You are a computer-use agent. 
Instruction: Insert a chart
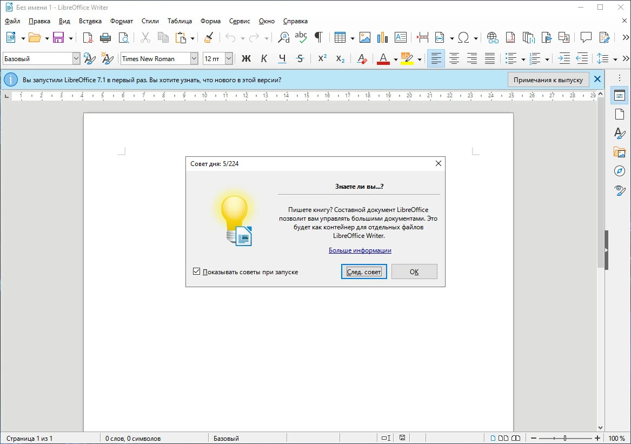click(x=382, y=38)
